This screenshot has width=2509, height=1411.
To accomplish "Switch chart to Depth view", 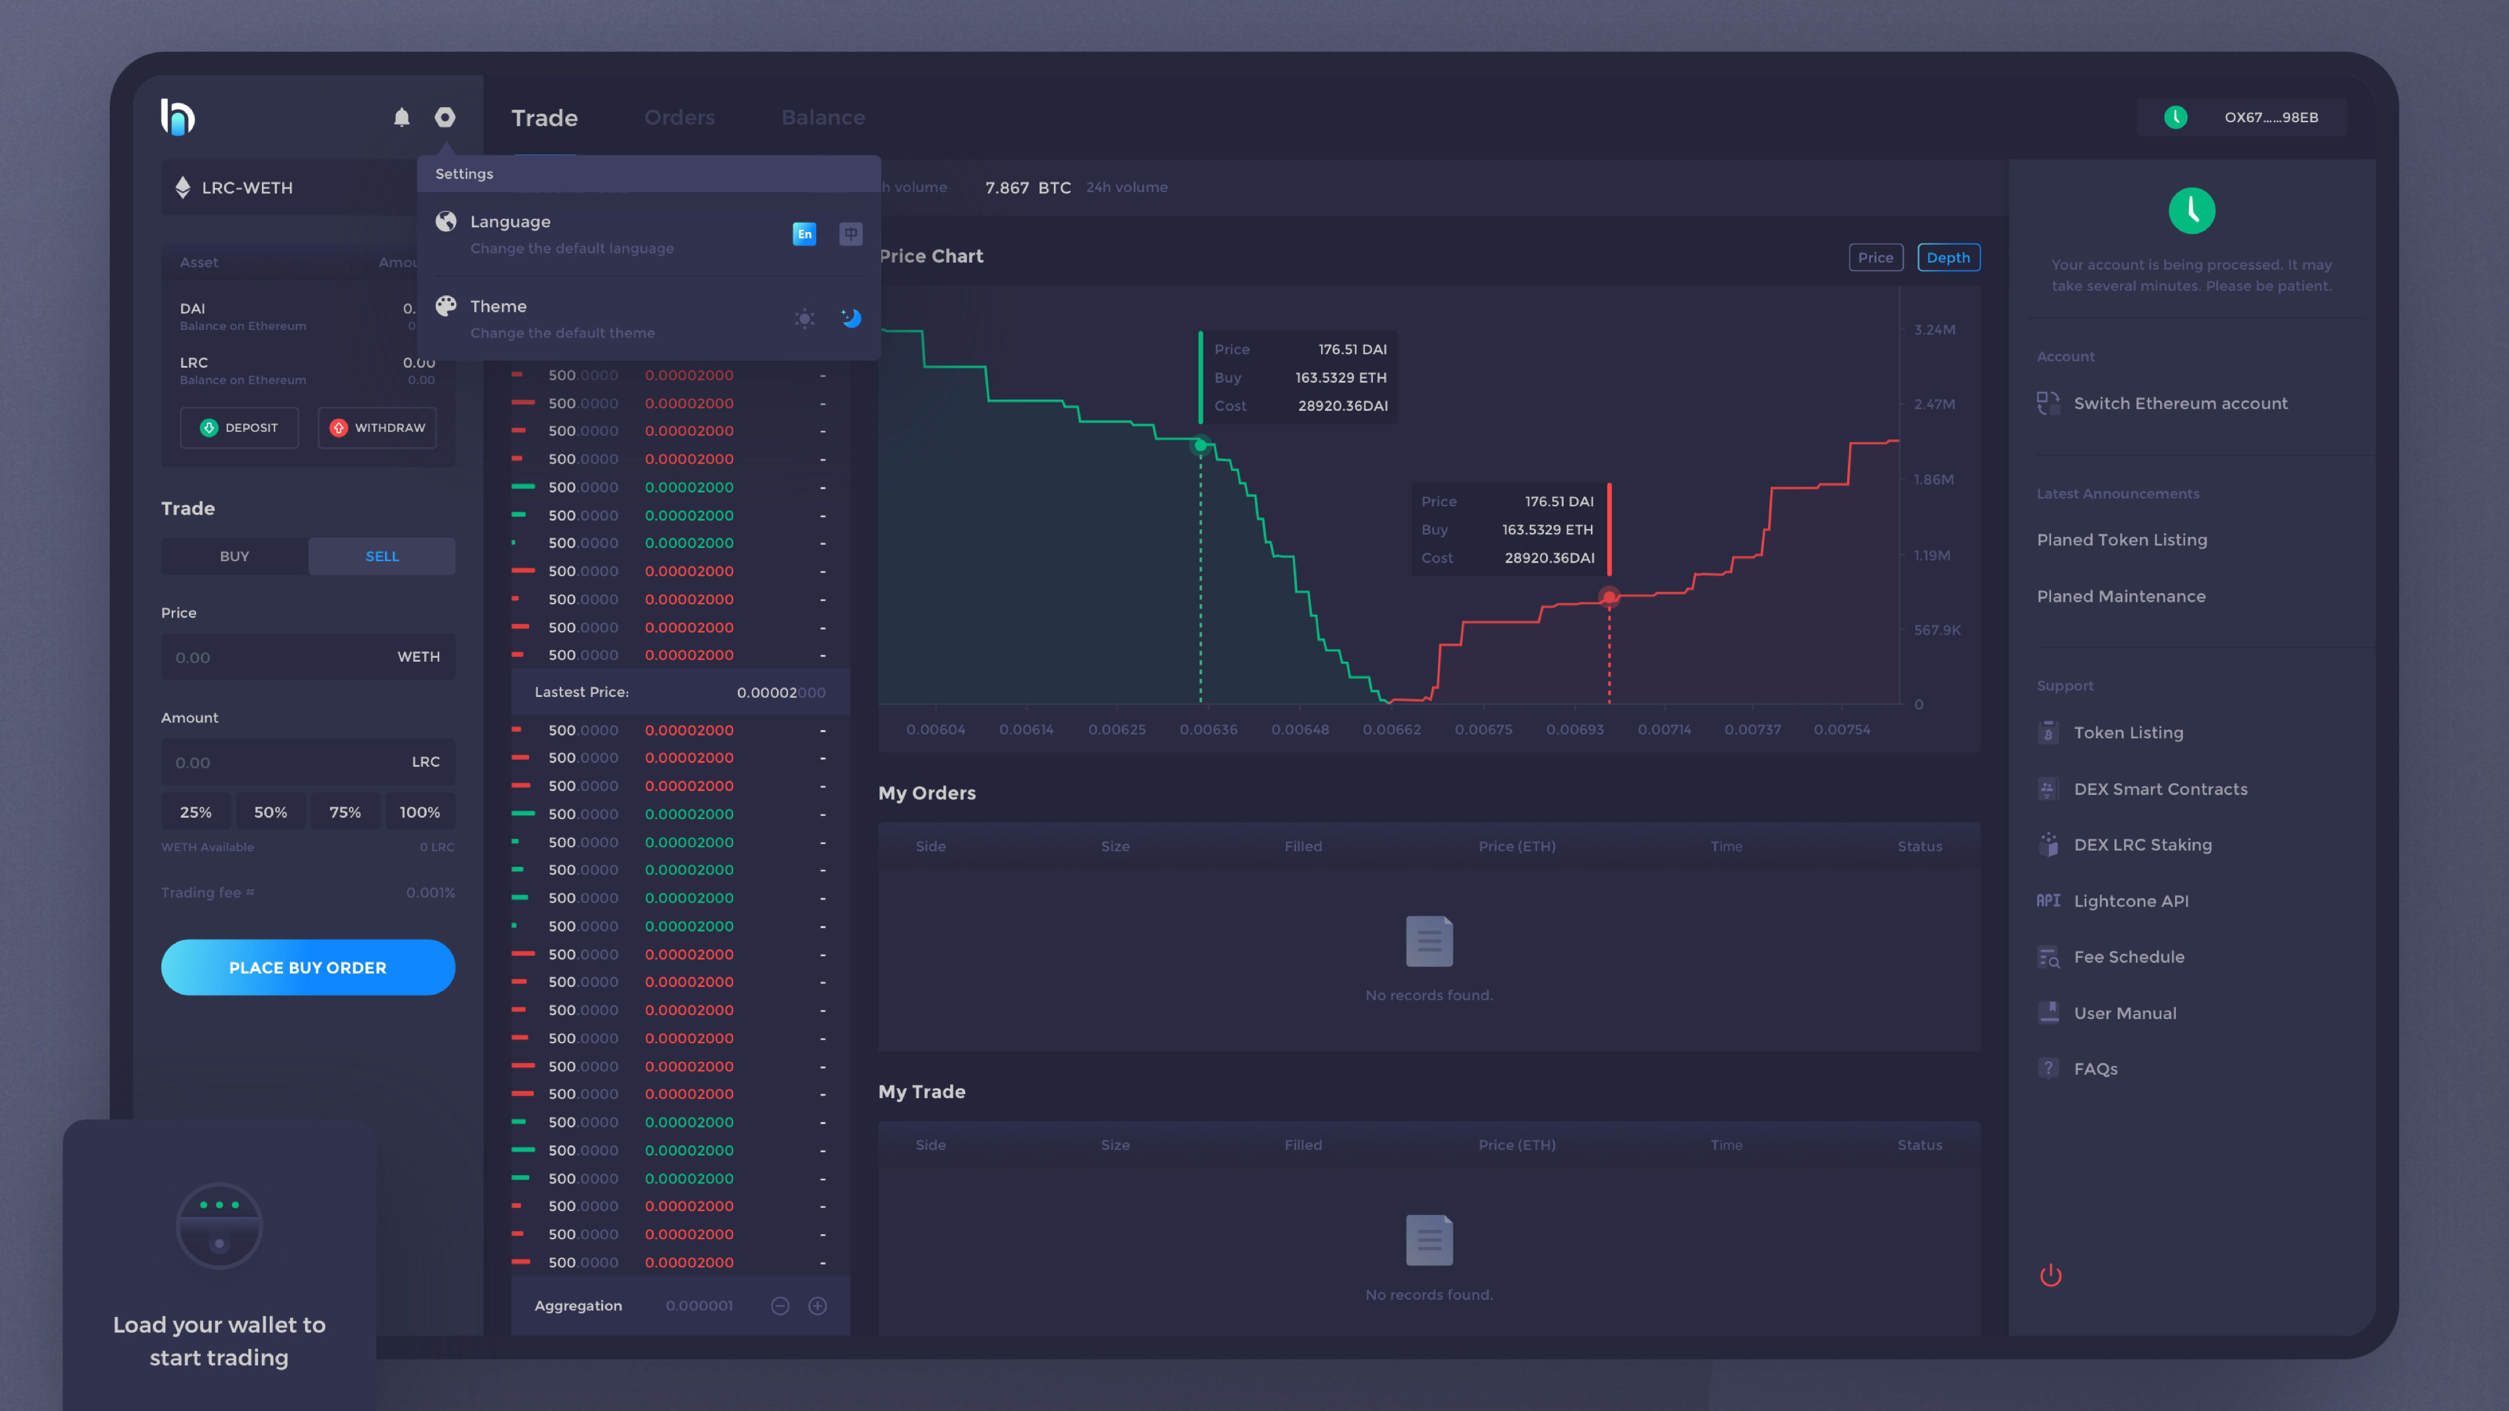I will (x=1948, y=257).
